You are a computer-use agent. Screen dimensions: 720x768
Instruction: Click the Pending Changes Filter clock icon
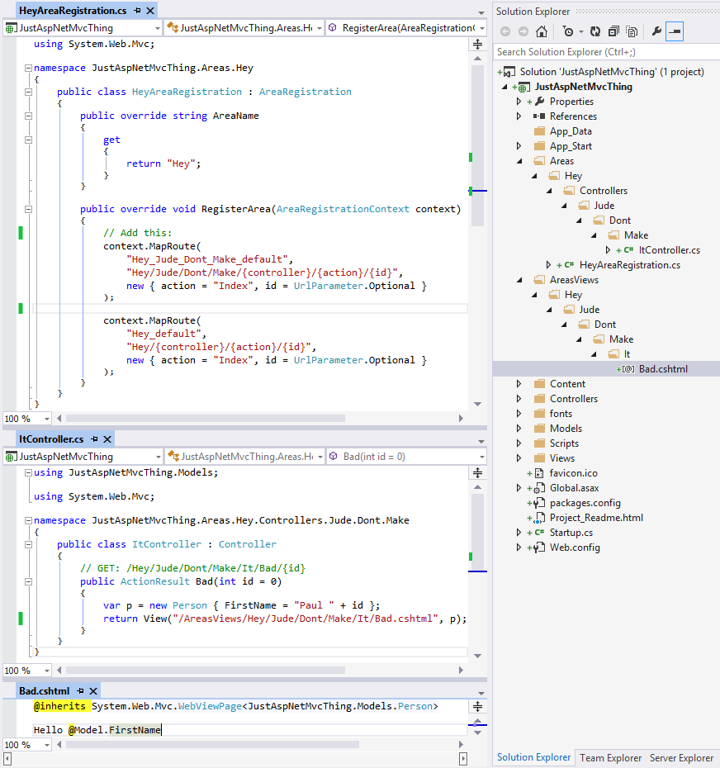click(568, 32)
